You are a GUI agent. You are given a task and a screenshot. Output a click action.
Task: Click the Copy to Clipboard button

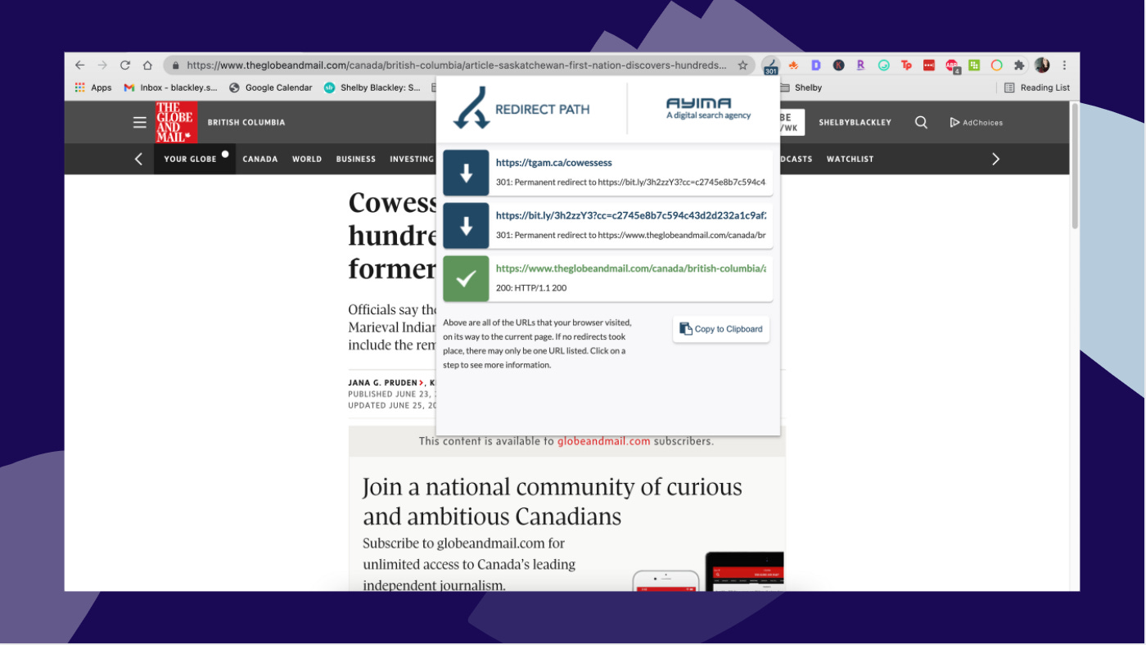point(721,329)
